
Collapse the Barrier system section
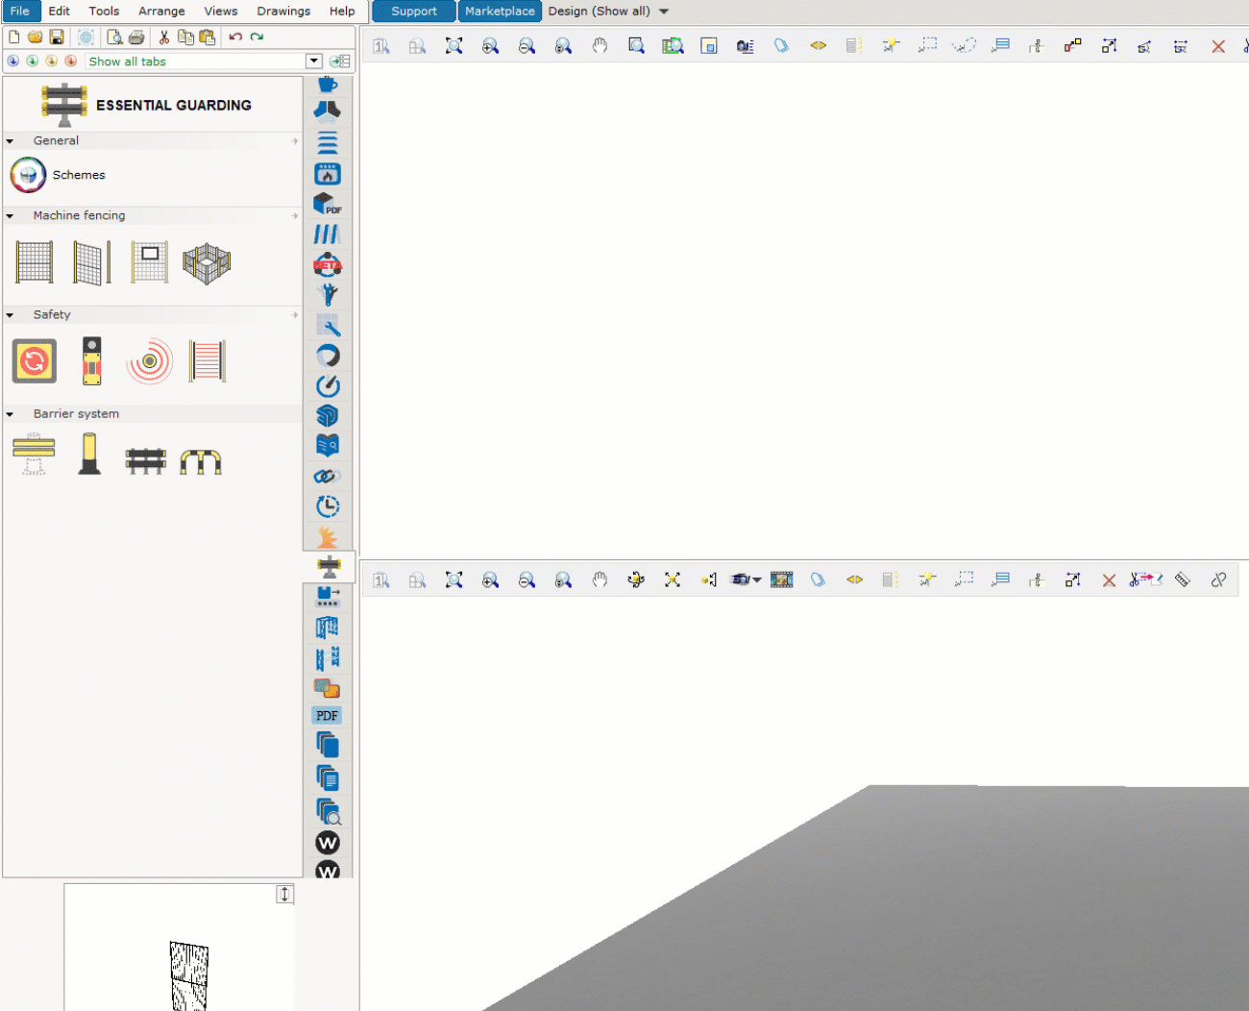(x=10, y=414)
